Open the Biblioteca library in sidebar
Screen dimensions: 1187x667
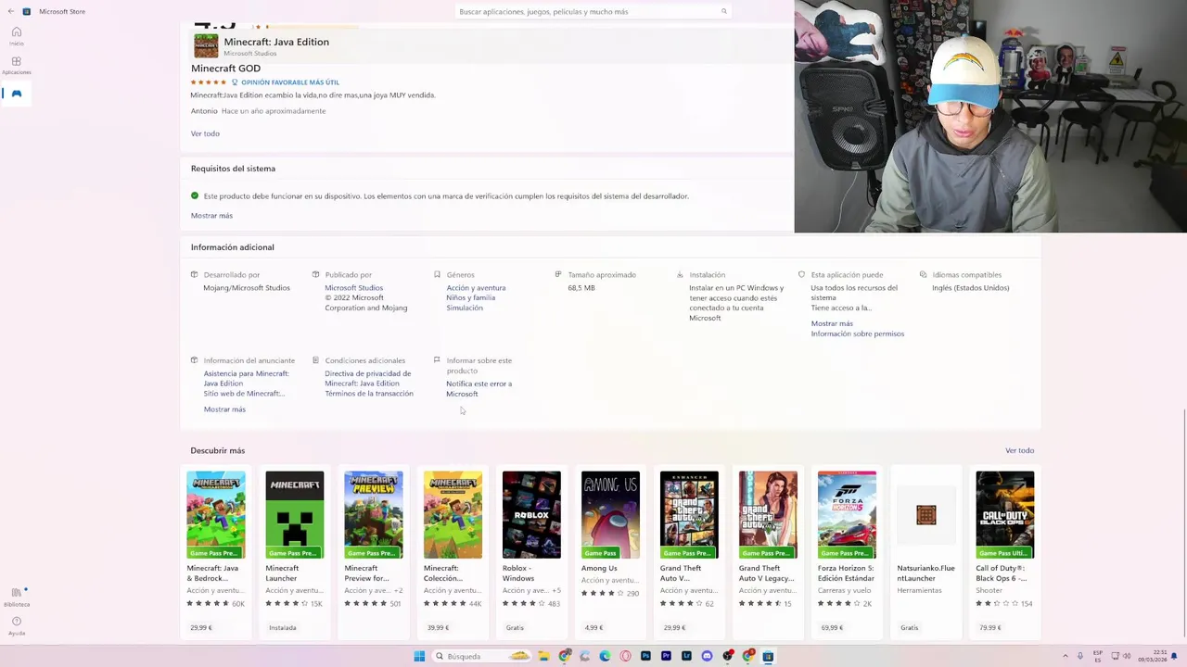click(x=17, y=596)
